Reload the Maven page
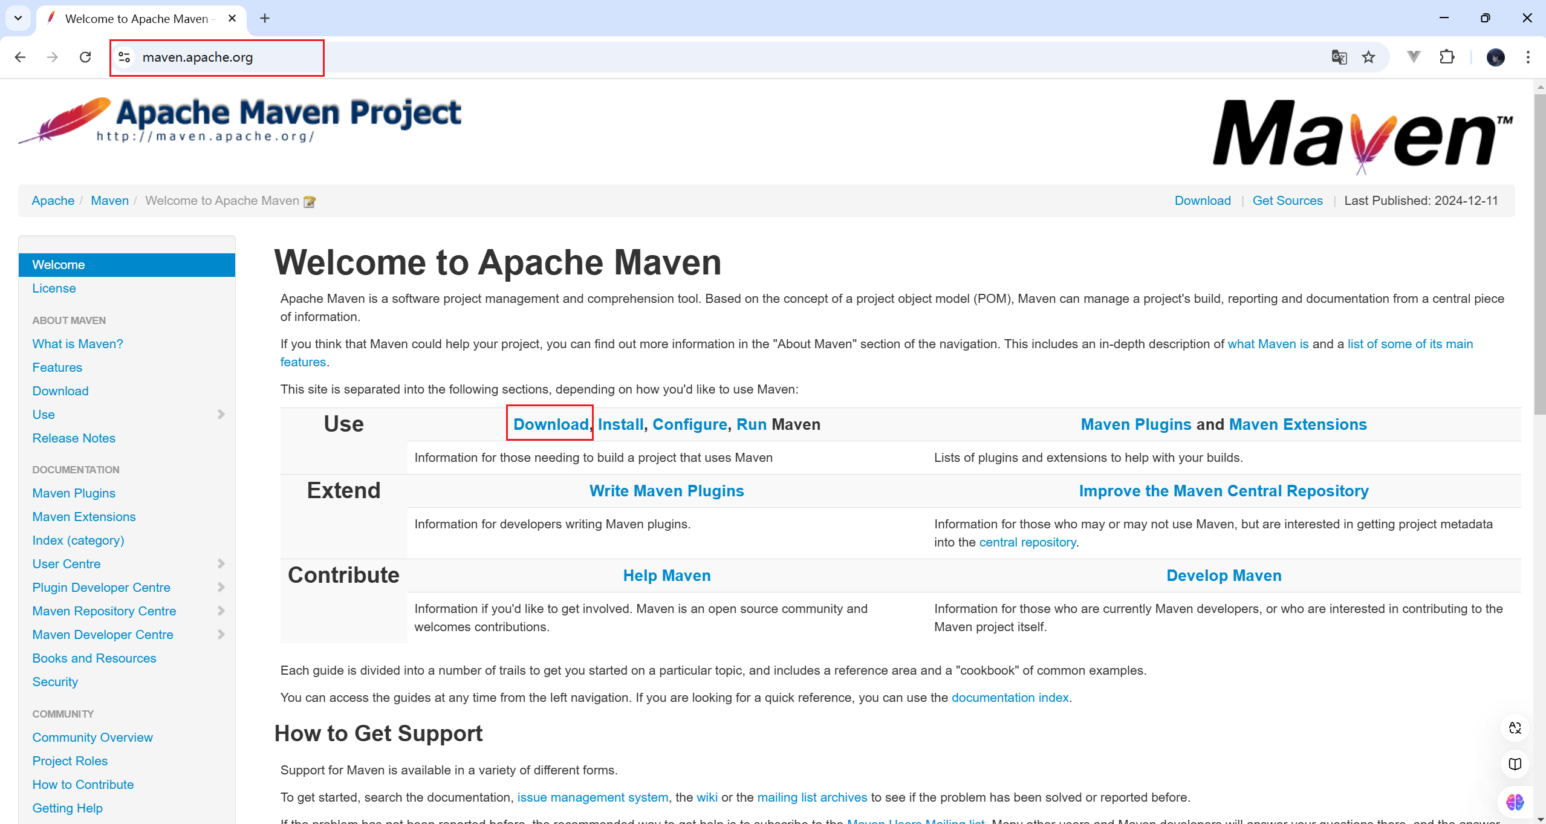Screen dimensions: 1546x824 point(85,57)
